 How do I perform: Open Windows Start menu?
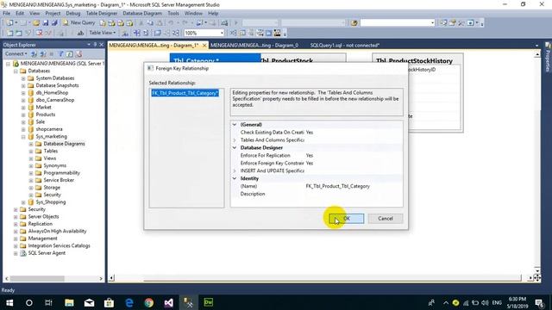[9, 302]
